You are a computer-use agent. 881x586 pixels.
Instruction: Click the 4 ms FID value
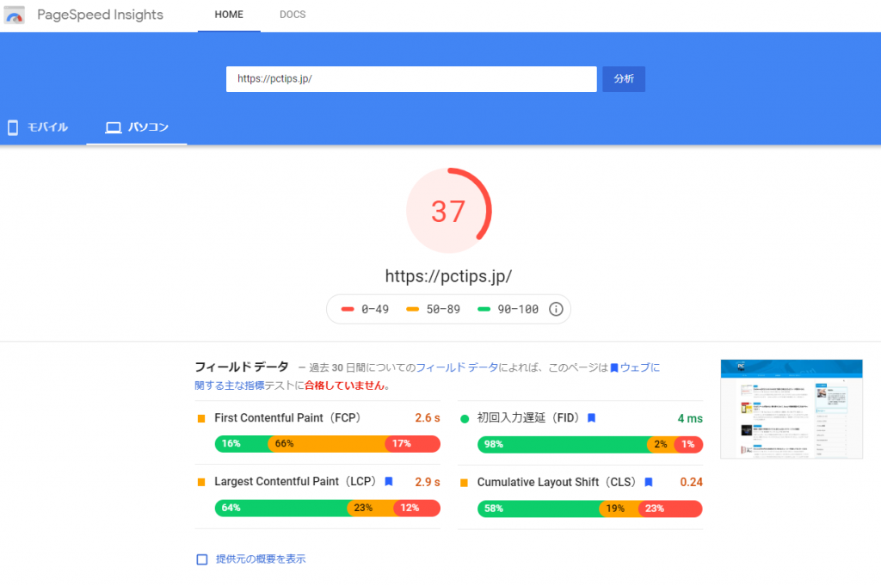click(x=690, y=418)
